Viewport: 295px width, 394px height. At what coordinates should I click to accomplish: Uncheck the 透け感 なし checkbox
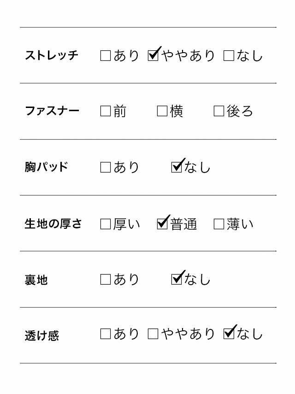[x=229, y=334]
